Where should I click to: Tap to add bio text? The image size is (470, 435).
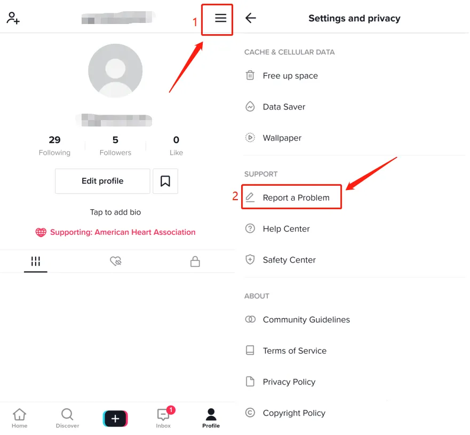pyautogui.click(x=115, y=212)
